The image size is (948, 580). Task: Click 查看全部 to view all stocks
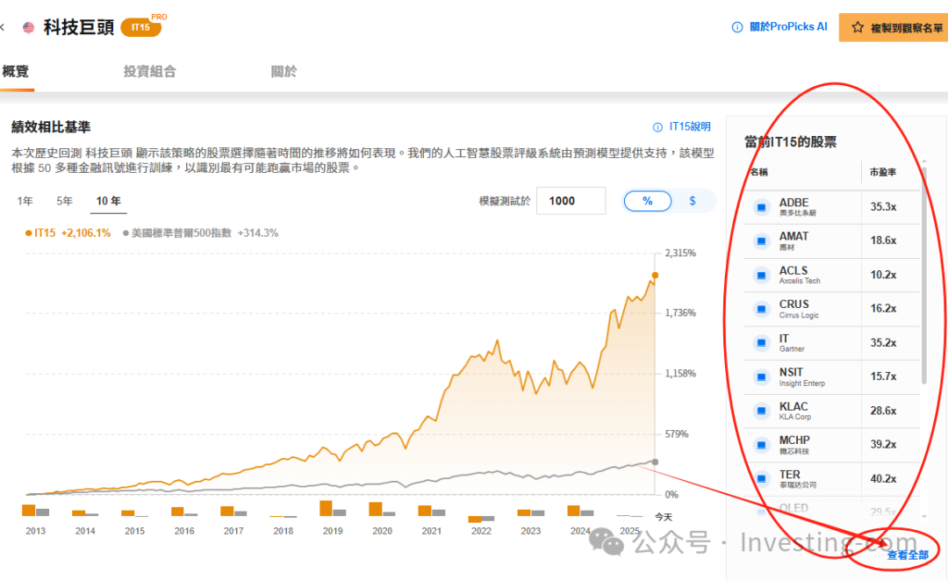click(x=908, y=555)
